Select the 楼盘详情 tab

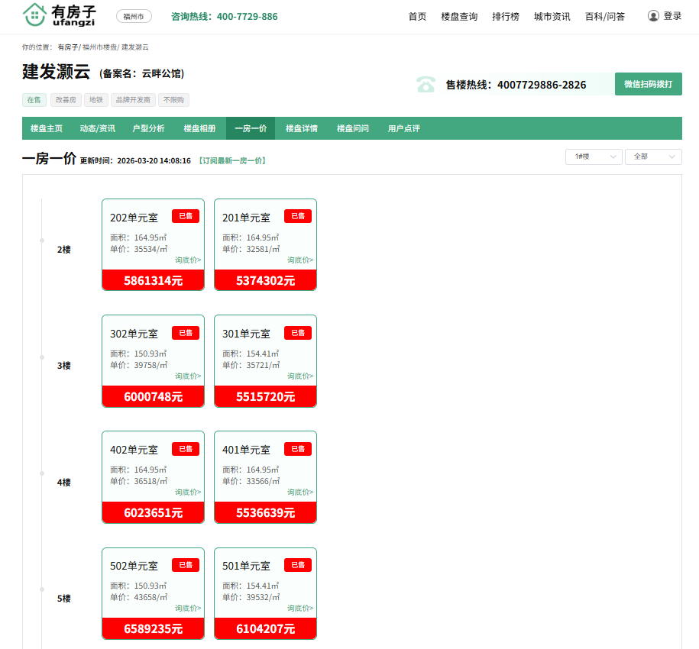pos(302,128)
